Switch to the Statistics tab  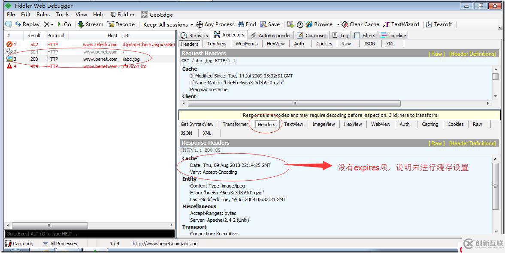click(194, 36)
